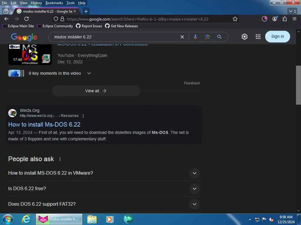The height and width of the screenshot is (225, 301).
Task: Open the Tools menu
Action: 71,3
